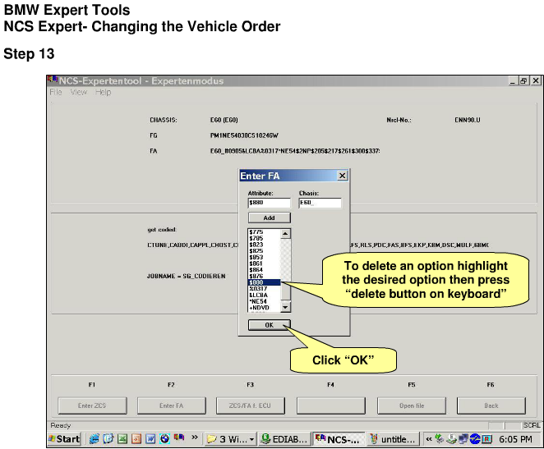Switch to EDIAB... taskbar window

point(284,439)
